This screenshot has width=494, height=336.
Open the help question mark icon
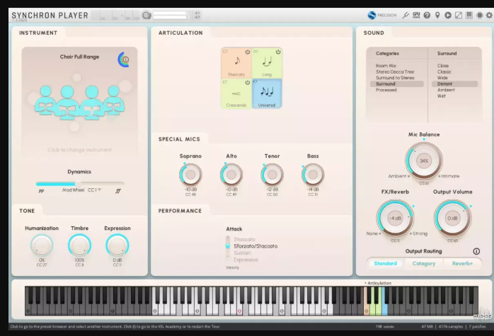pos(427,15)
